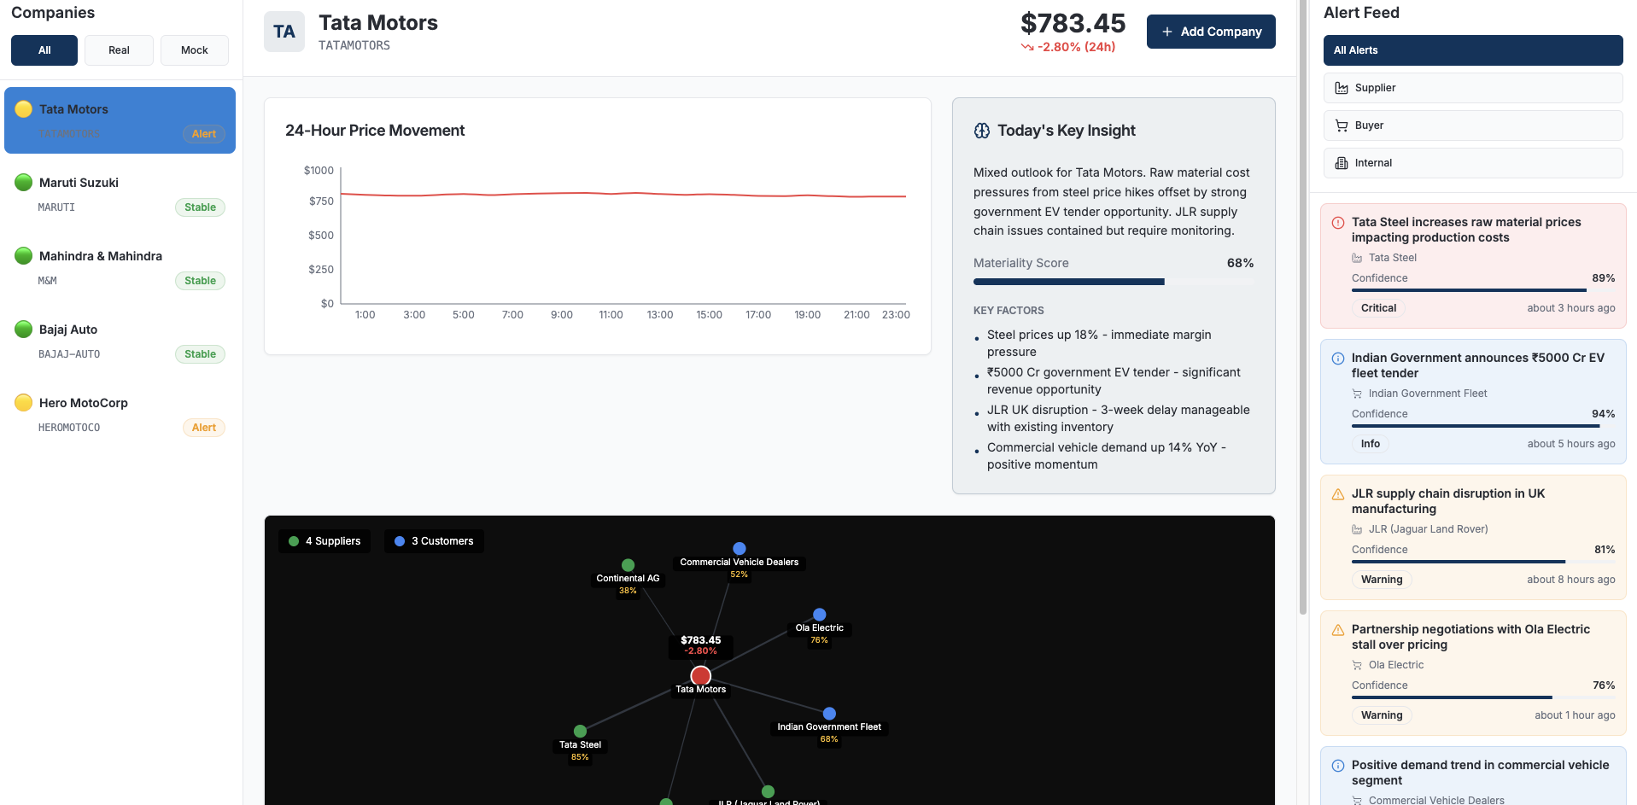Click the warning triangle on Ola Electric alert
The height and width of the screenshot is (805, 1637).
pyautogui.click(x=1338, y=630)
